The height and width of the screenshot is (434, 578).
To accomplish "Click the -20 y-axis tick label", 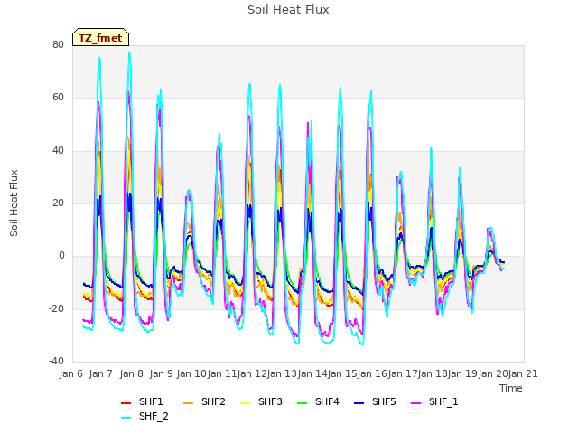I will [x=57, y=308].
